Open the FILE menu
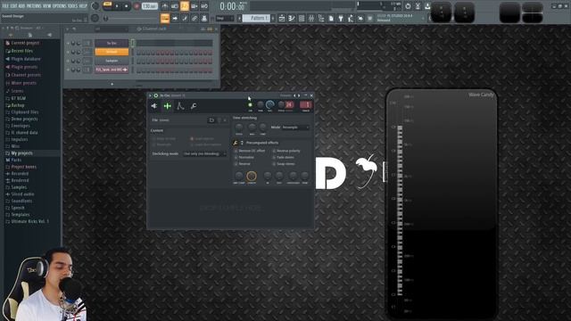Image resolution: width=571 pixels, height=321 pixels. [x=5, y=6]
